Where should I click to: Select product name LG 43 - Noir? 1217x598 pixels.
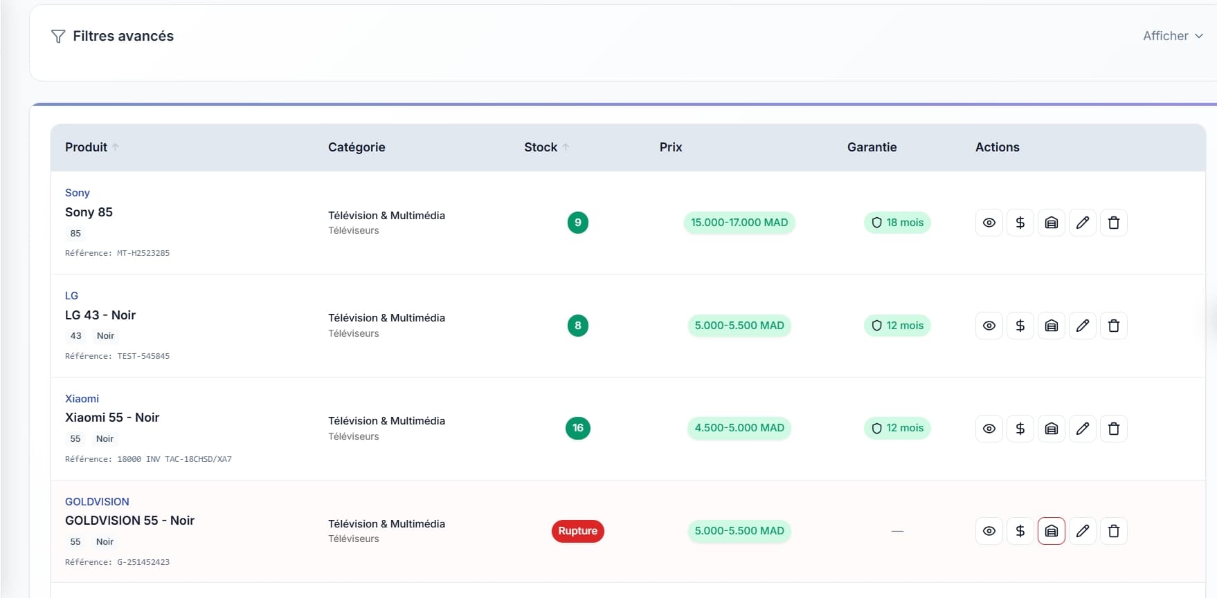coord(100,315)
